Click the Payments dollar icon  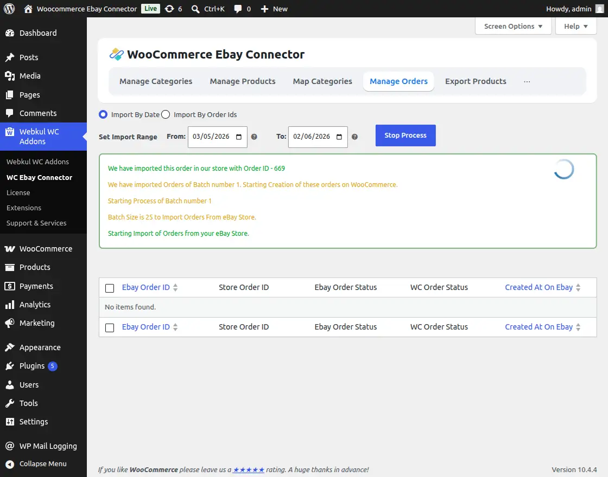pyautogui.click(x=10, y=286)
